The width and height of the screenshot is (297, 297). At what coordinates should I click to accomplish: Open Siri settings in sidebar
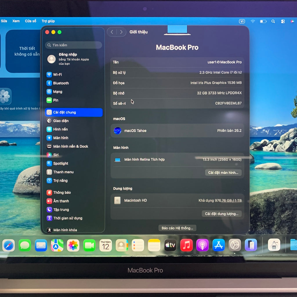(x=56, y=155)
